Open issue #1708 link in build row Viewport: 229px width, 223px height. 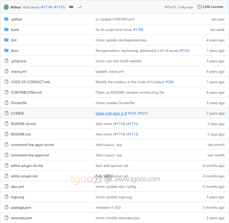[138, 30]
